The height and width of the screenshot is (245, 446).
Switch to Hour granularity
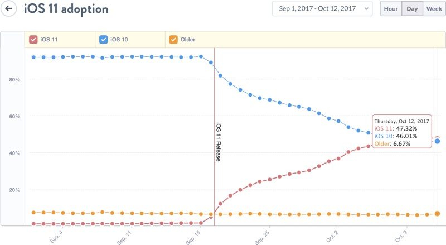(x=390, y=9)
